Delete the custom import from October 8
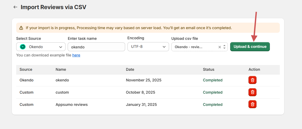The height and width of the screenshot is (129, 302). (252, 92)
